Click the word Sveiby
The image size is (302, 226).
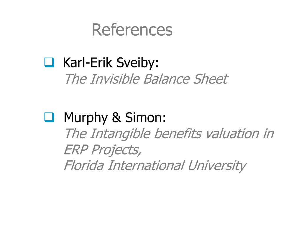137,63
